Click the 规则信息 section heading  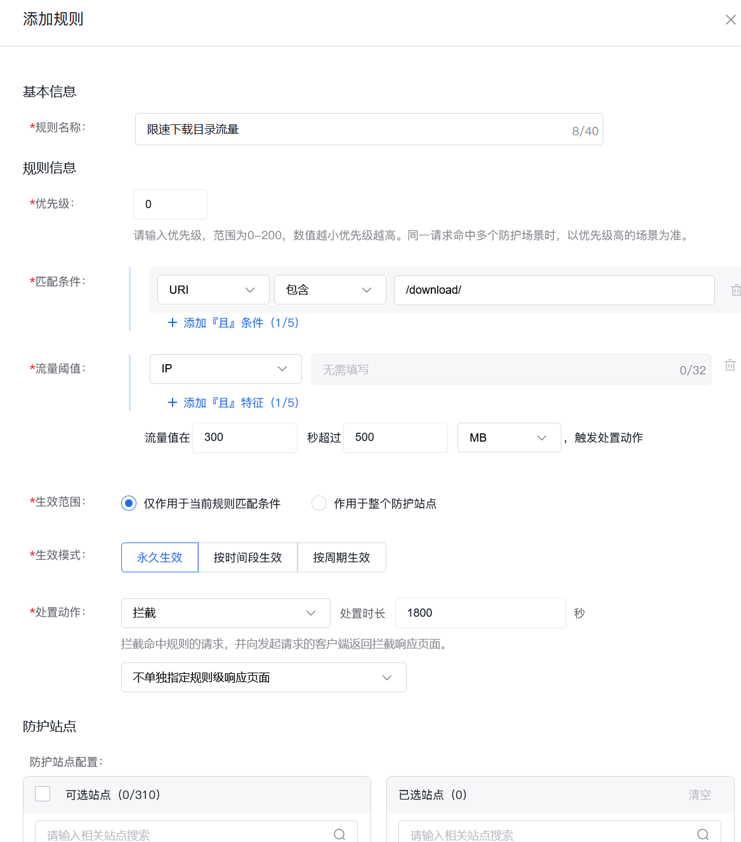point(49,168)
